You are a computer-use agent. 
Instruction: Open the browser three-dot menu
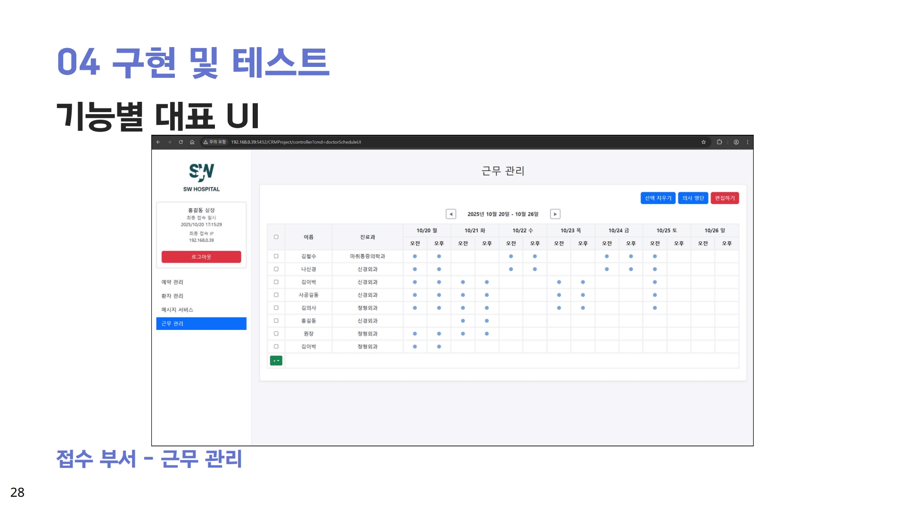pyautogui.click(x=748, y=142)
